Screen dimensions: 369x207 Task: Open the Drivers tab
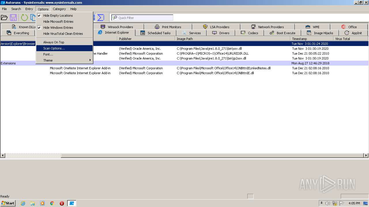[221, 33]
